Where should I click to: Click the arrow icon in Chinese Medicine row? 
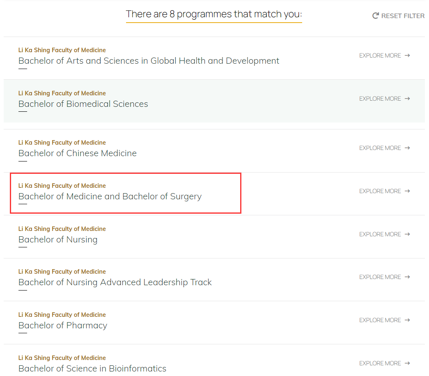coord(407,148)
